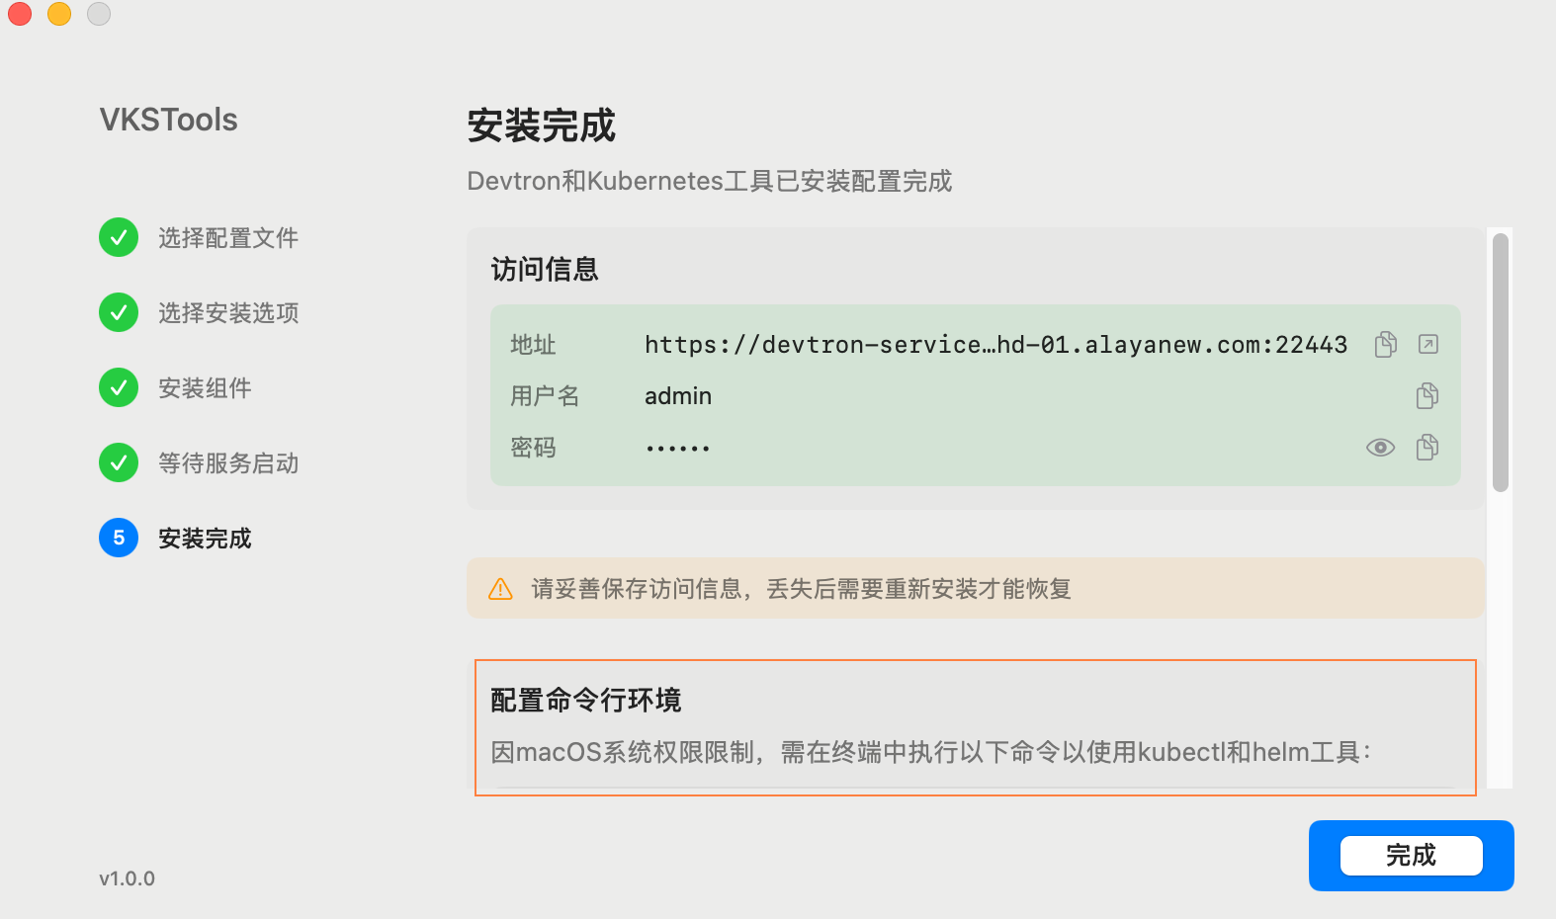Screen dimensions: 1556x919
Task: Reveal the hidden password with eye icon
Action: click(1380, 448)
